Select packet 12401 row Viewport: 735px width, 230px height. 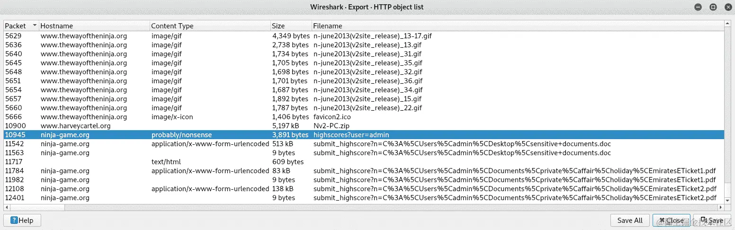(x=364, y=198)
